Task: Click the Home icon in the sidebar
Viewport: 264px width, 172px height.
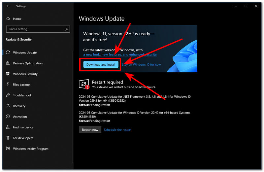Action: [x=8, y=19]
